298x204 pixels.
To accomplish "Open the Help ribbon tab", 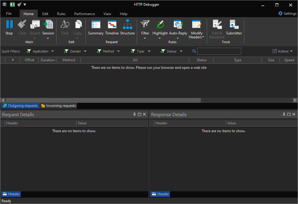I will tap(123, 14).
